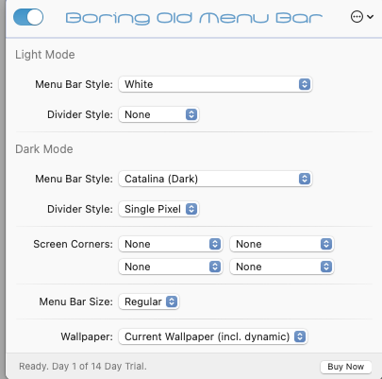This screenshot has width=382, height=379.
Task: Open the ellipsis more-options menu
Action: [362, 17]
